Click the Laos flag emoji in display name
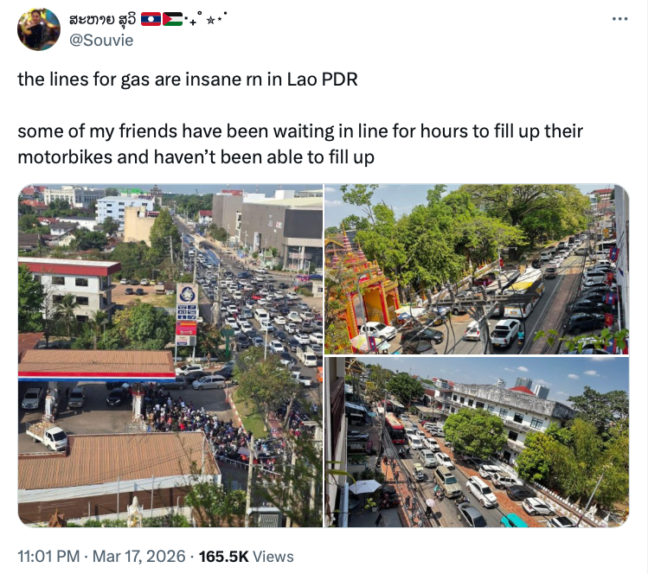This screenshot has height=574, width=648. pos(151,19)
